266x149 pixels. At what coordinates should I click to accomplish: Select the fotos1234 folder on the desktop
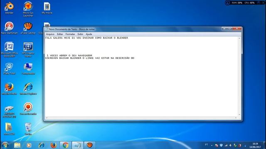click(9, 129)
